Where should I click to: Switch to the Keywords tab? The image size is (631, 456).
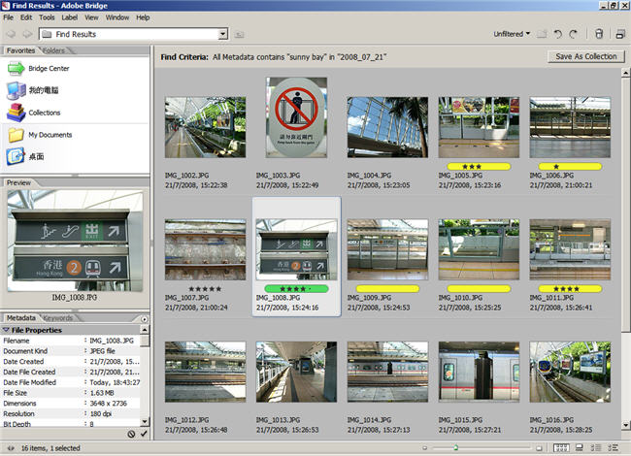(57, 318)
